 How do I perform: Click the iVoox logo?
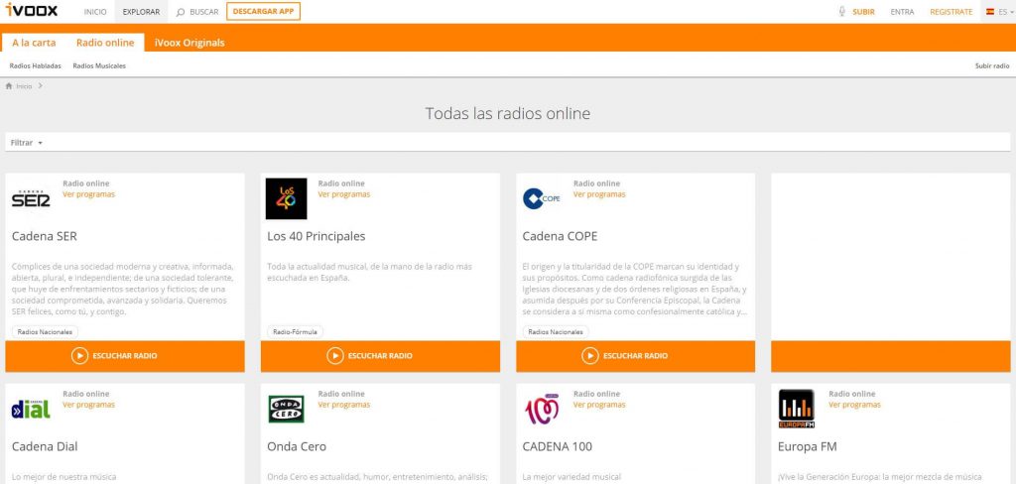click(x=32, y=10)
